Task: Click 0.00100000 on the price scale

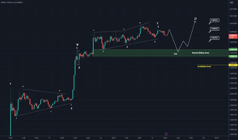Action: (x=233, y=23)
